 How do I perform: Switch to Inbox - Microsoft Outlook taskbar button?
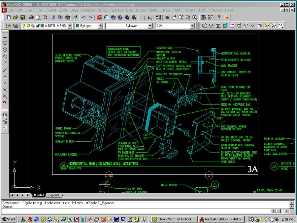pyautogui.click(x=174, y=219)
